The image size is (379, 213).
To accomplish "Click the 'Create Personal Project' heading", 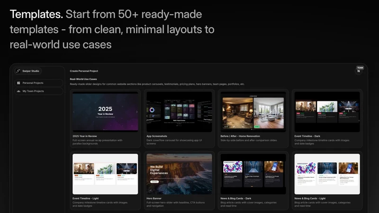I will (x=84, y=71).
